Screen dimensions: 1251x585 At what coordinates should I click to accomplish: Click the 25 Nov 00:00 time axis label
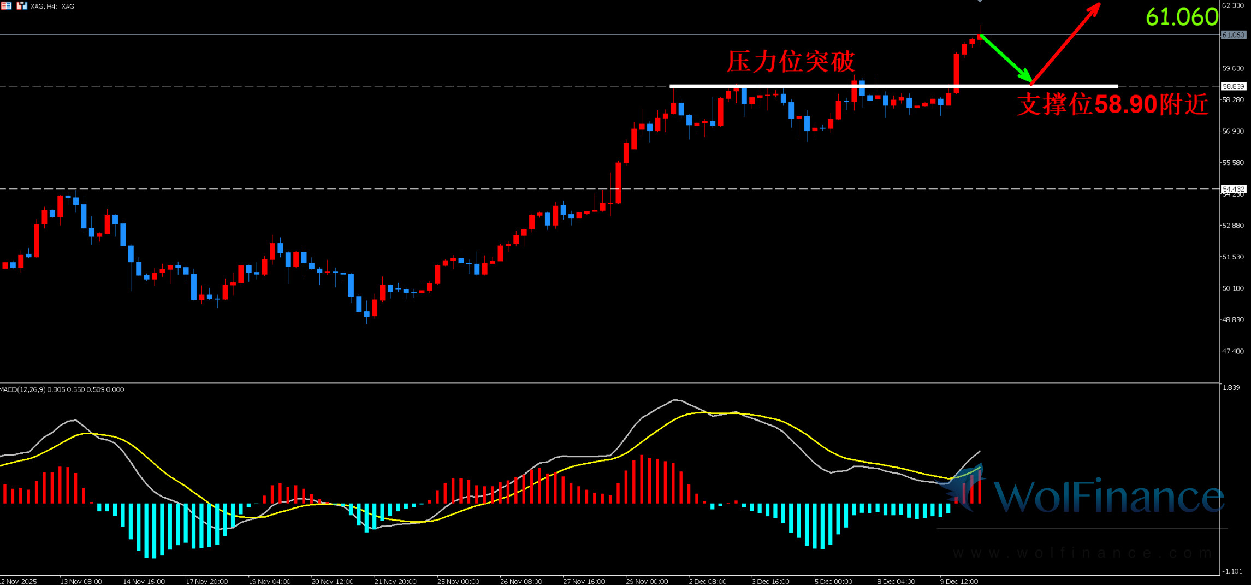tap(458, 581)
